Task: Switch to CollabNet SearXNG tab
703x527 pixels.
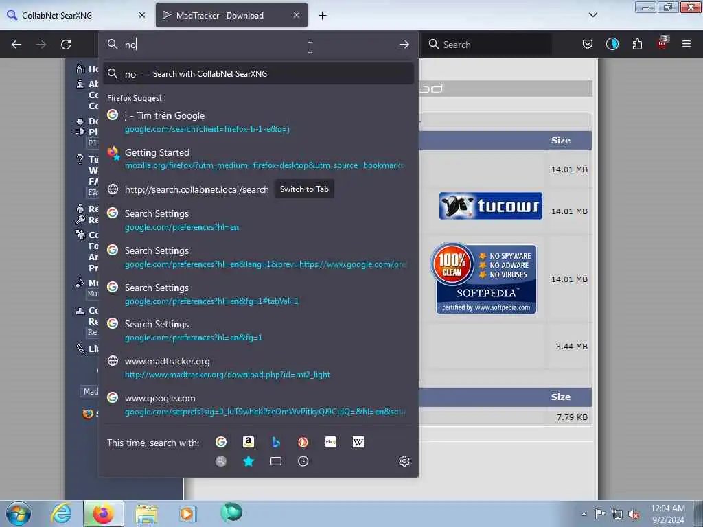Action: 76,15
